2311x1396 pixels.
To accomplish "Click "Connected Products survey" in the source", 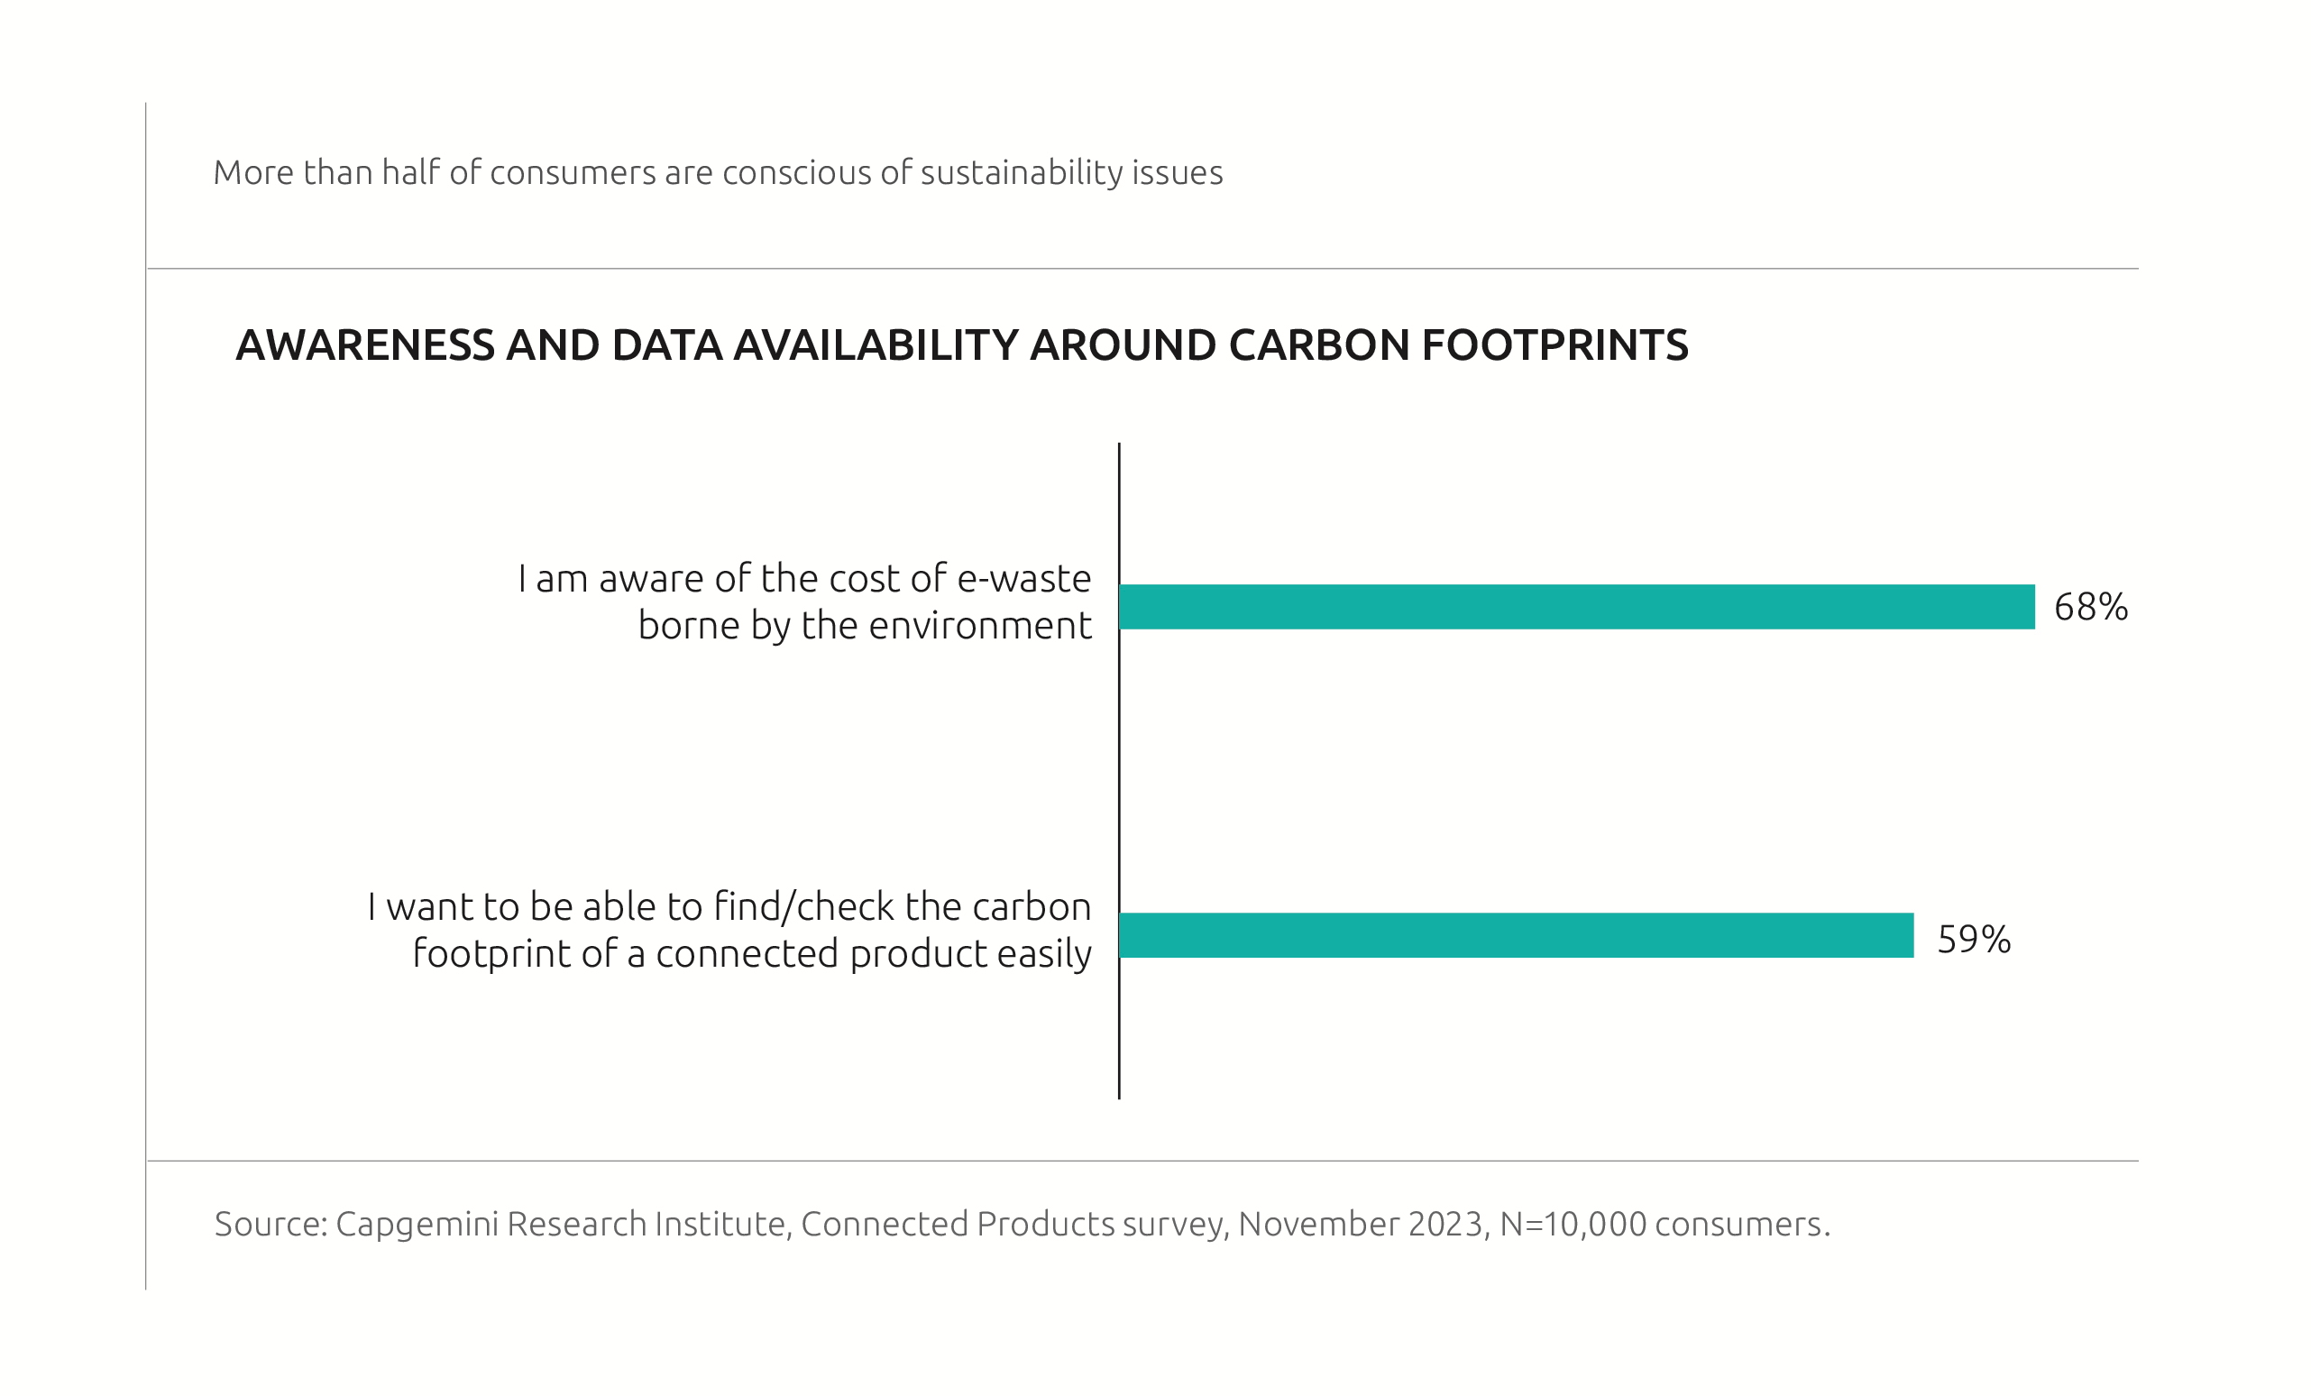I will click(x=1012, y=1225).
